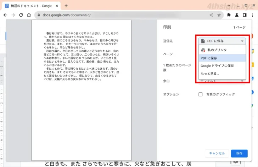Screen dimensions: 258x167
Task: Click the オプション label
Action: [x=171, y=94]
